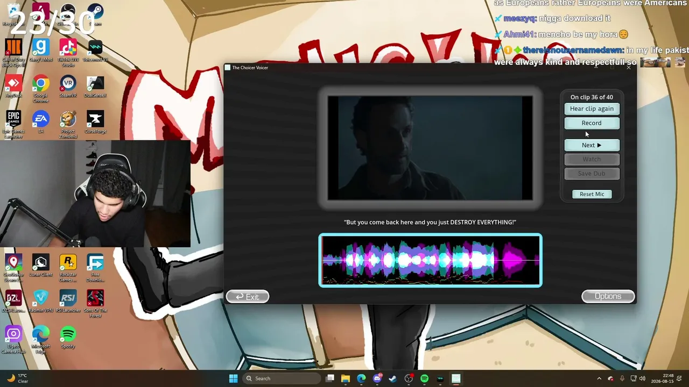Open Spotify from the taskbar

coord(424,378)
